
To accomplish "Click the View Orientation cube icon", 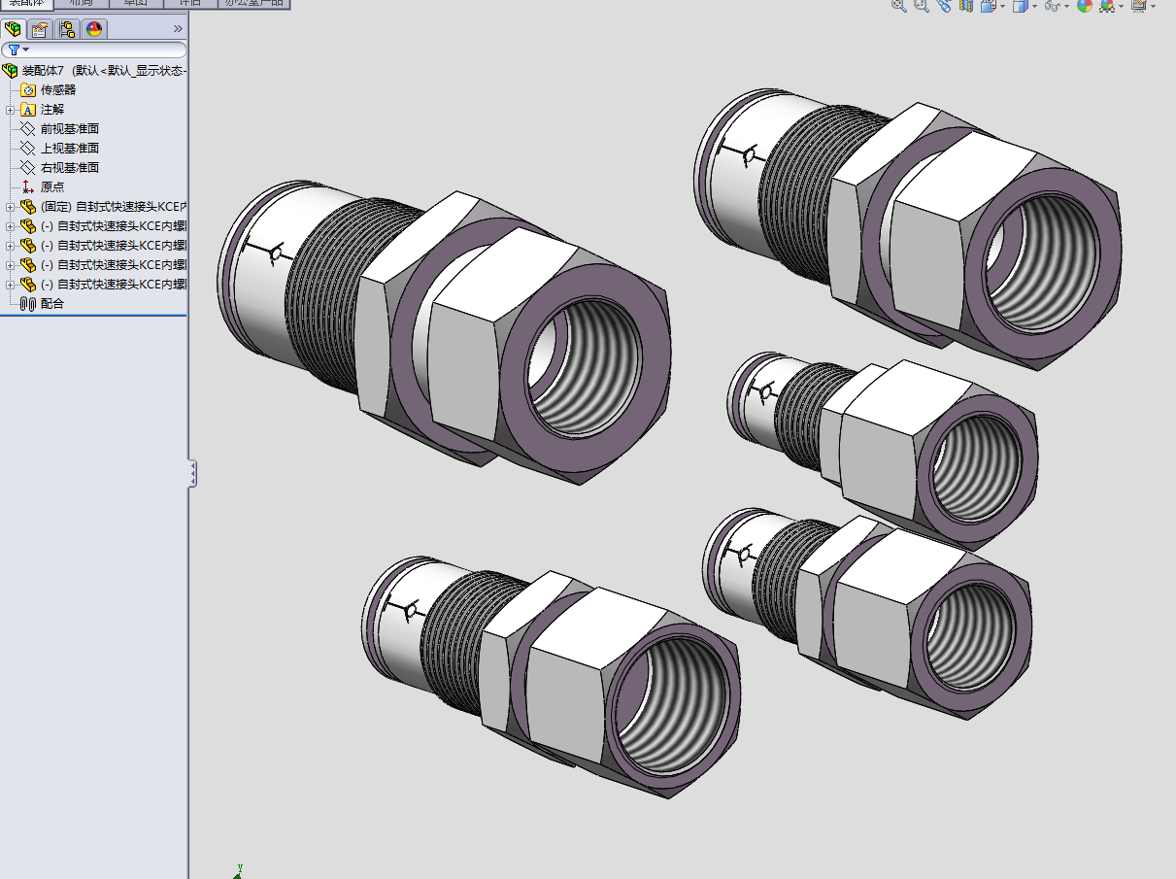I will pos(988,5).
